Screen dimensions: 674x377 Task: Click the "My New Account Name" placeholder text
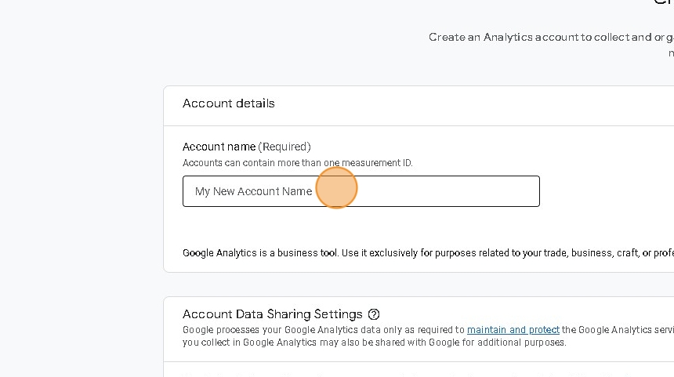click(x=253, y=191)
